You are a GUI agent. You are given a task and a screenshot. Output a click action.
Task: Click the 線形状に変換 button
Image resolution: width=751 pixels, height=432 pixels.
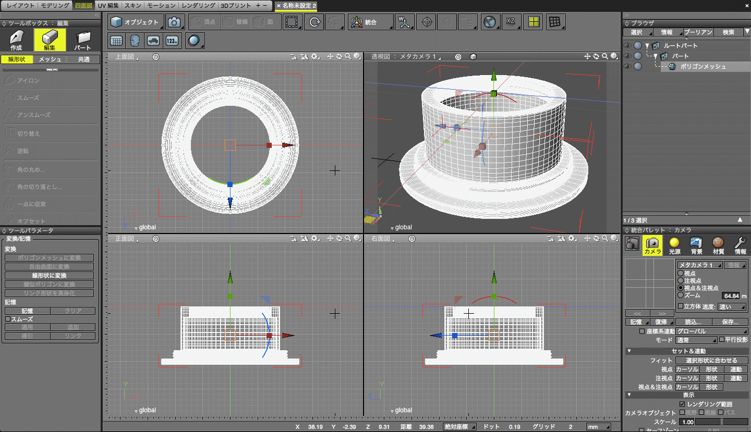pyautogui.click(x=50, y=276)
